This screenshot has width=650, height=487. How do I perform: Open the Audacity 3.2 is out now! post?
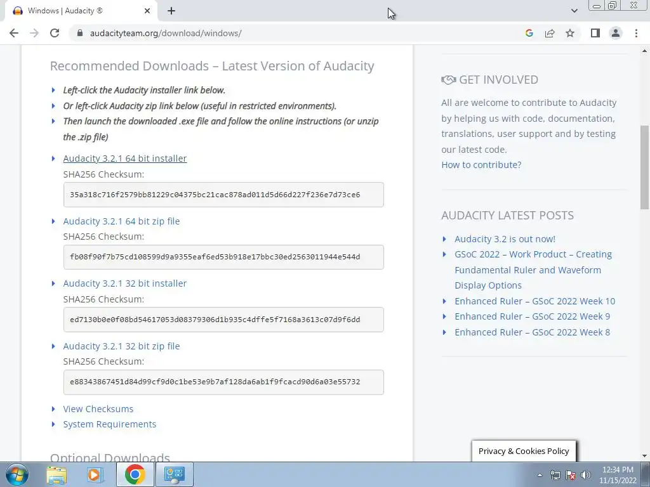click(505, 239)
